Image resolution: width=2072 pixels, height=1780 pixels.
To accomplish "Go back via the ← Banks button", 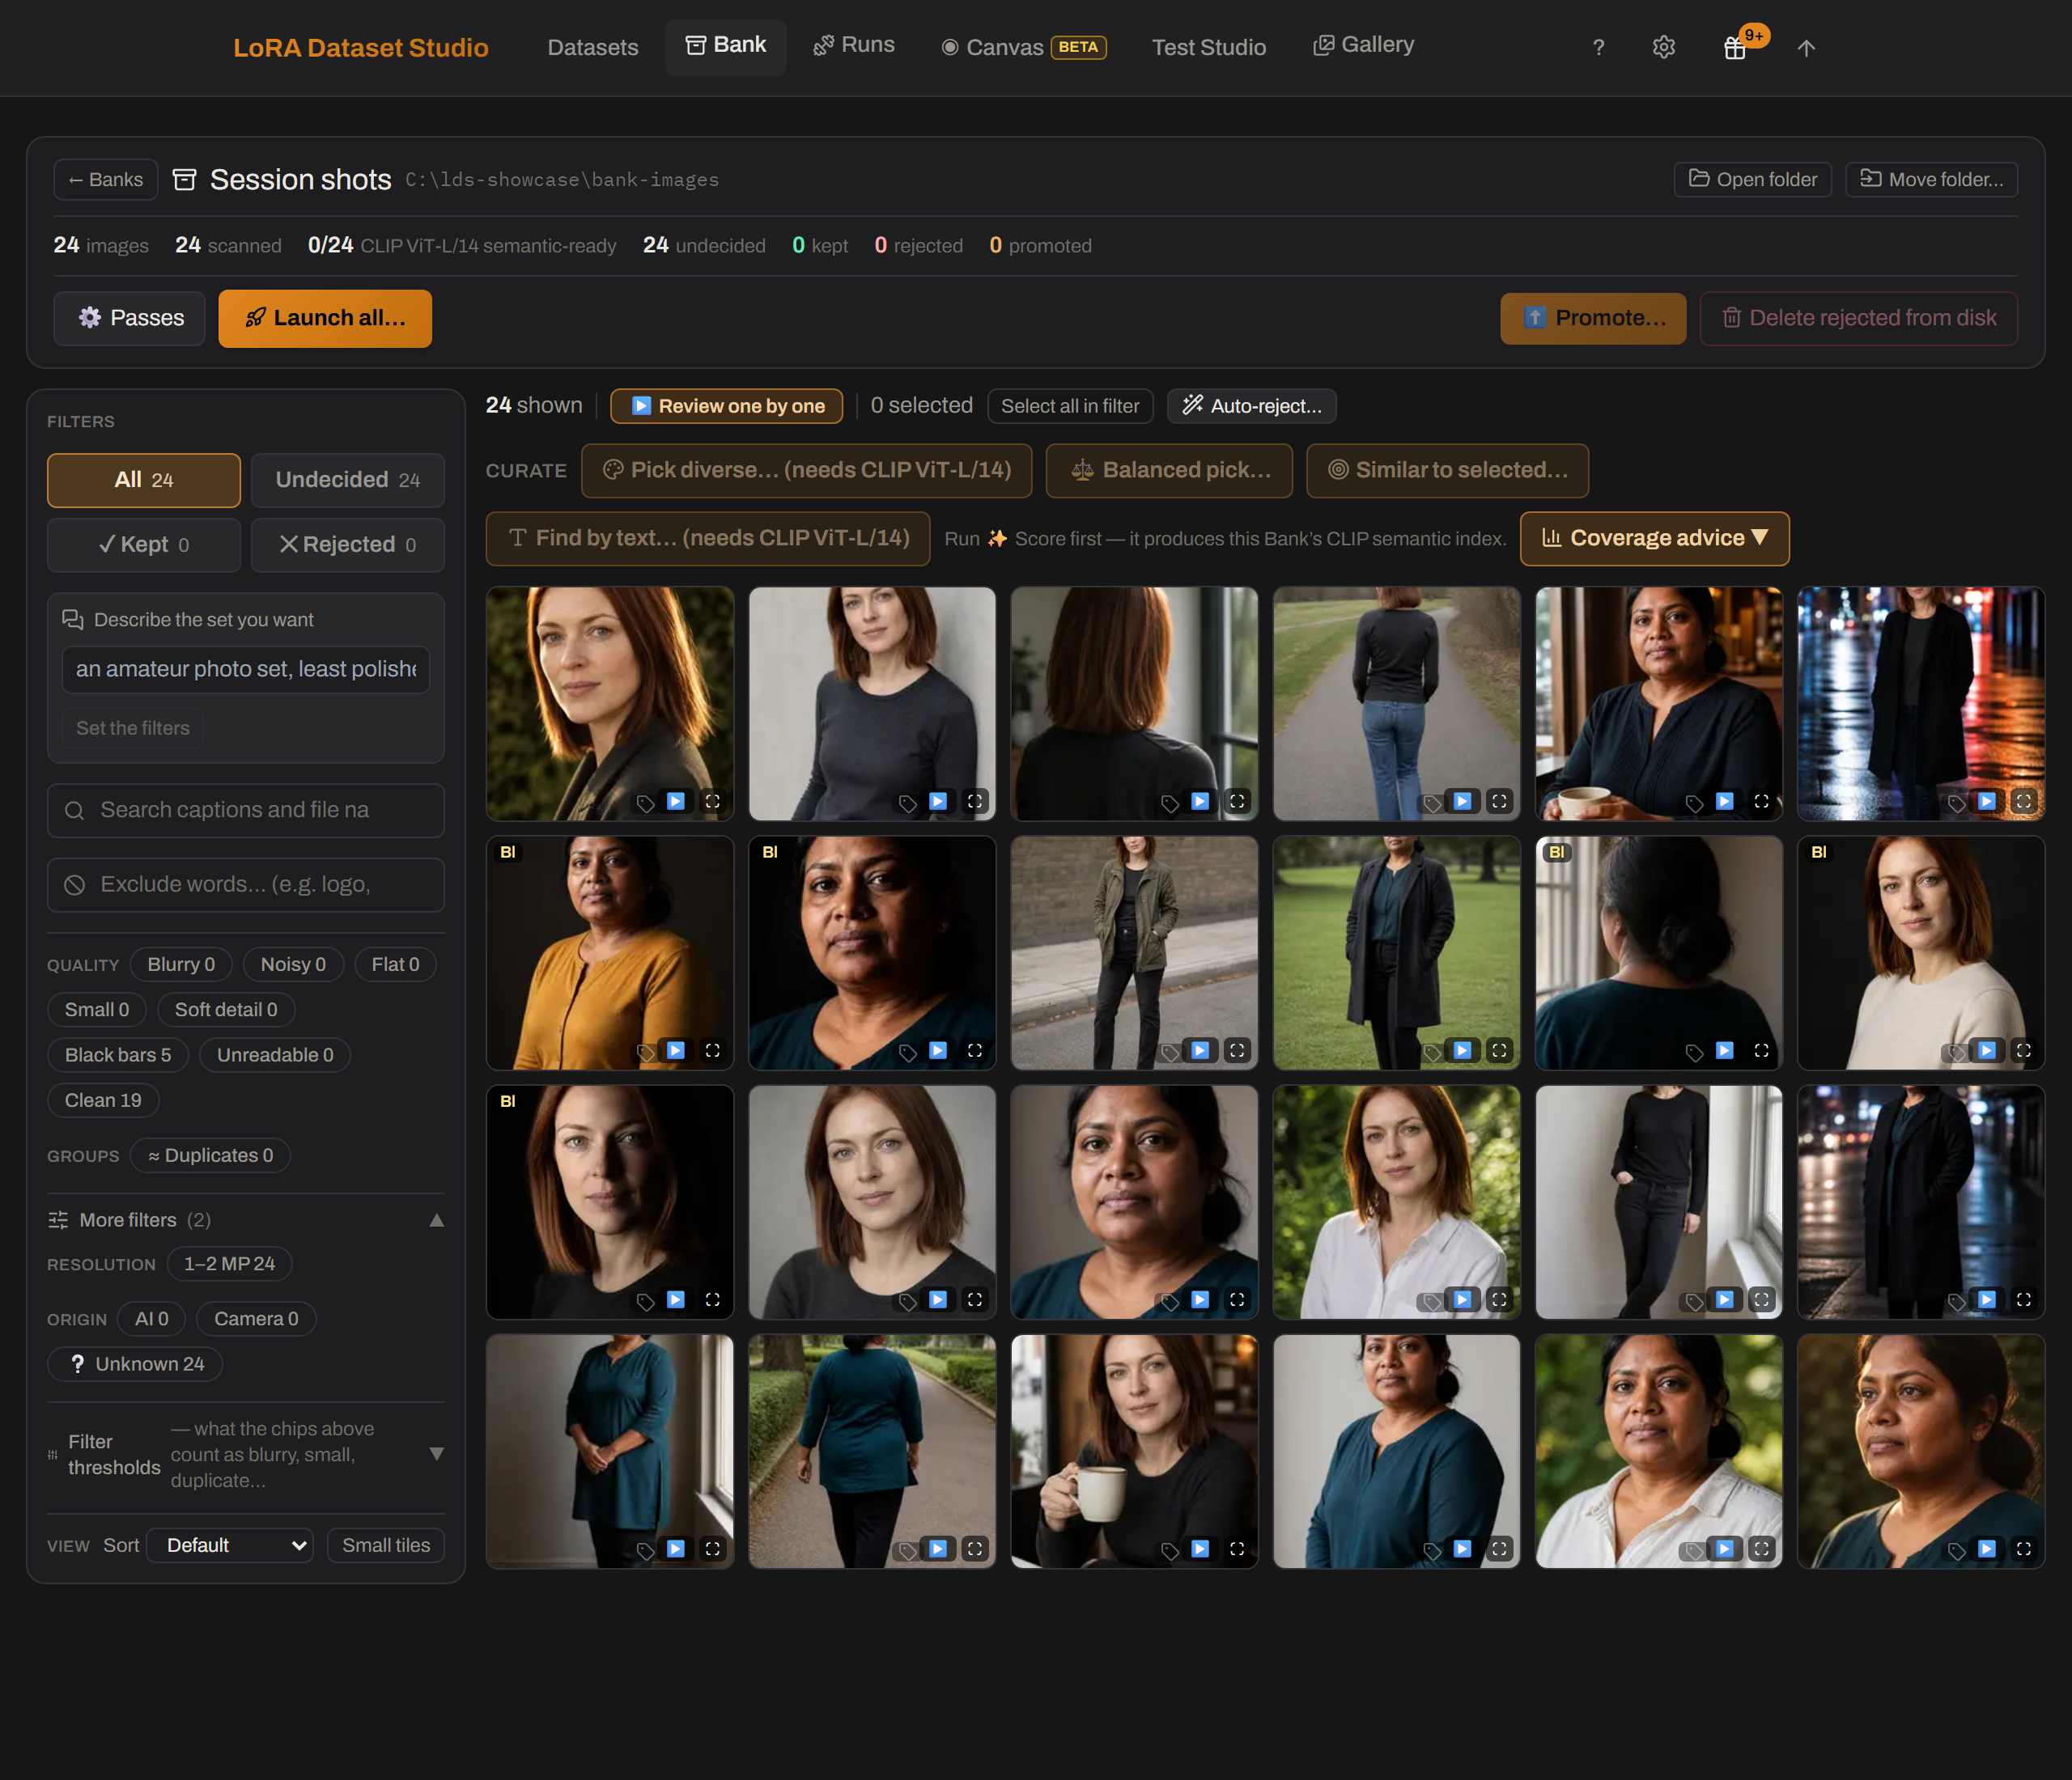I will coord(106,179).
